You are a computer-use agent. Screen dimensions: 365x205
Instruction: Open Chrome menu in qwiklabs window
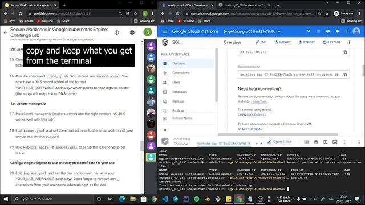pyautogui.click(x=152, y=14)
